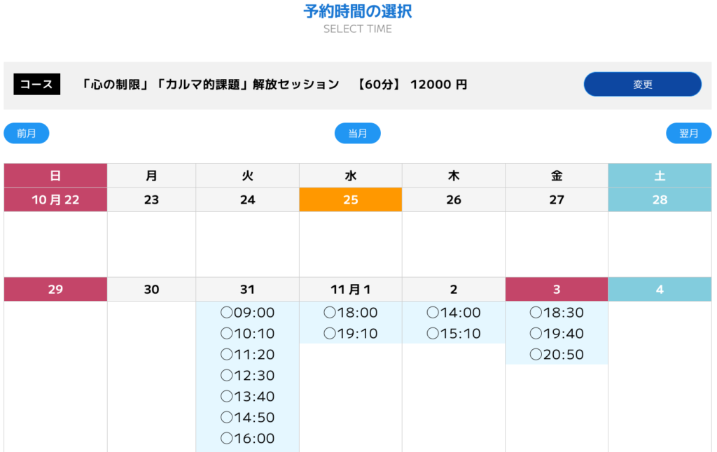
Task: Advance to next month with 翌月
Action: point(688,133)
